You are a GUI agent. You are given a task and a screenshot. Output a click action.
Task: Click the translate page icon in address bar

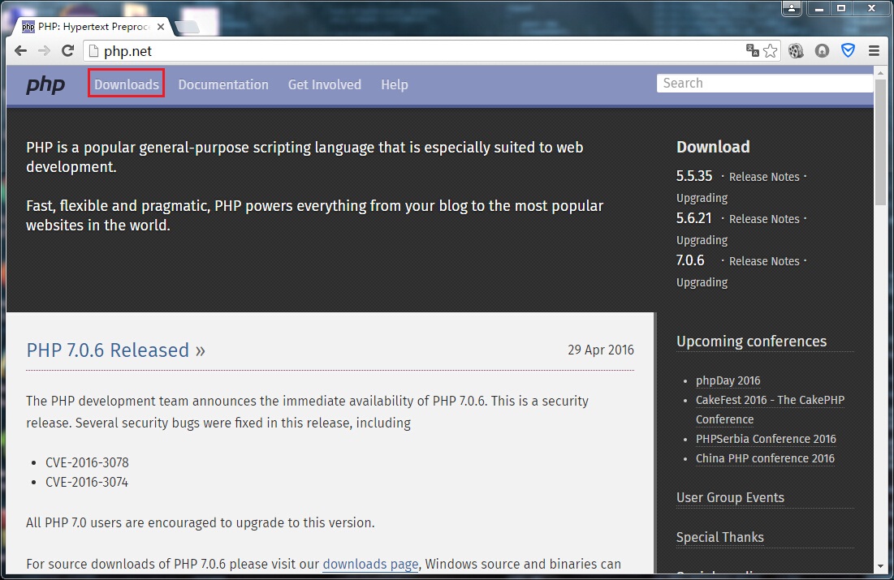pyautogui.click(x=753, y=51)
